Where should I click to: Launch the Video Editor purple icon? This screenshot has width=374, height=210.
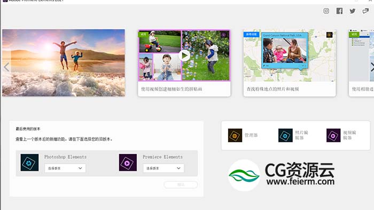pyautogui.click(x=333, y=135)
